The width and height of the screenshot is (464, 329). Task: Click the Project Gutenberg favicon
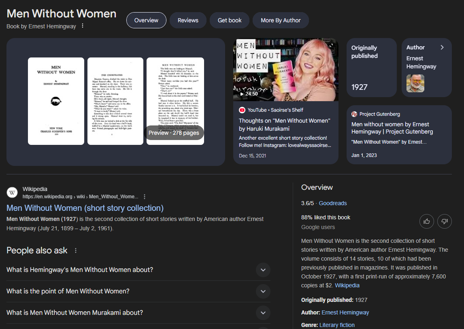(354, 114)
